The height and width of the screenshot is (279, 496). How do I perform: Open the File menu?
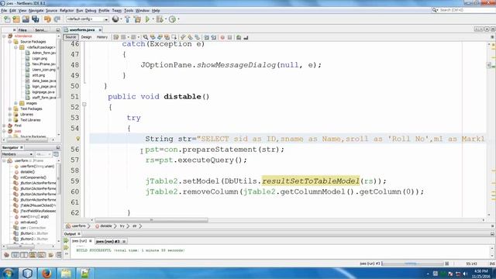(4, 10)
